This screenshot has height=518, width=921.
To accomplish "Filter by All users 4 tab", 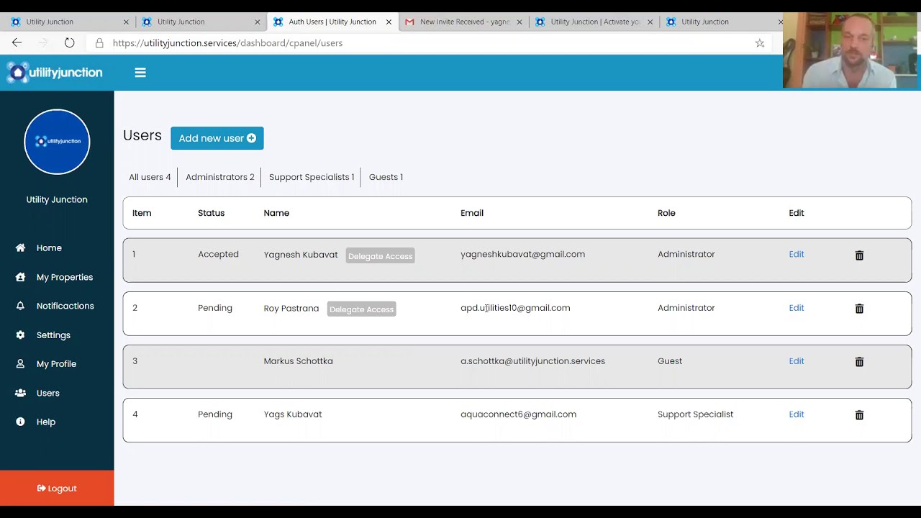I will coord(150,177).
